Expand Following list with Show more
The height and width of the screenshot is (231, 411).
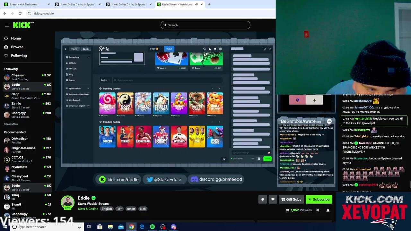tap(11, 124)
